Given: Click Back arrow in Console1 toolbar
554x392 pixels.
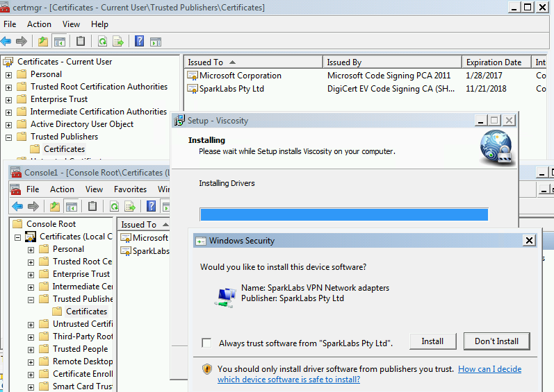Looking at the screenshot, I should (17, 206).
